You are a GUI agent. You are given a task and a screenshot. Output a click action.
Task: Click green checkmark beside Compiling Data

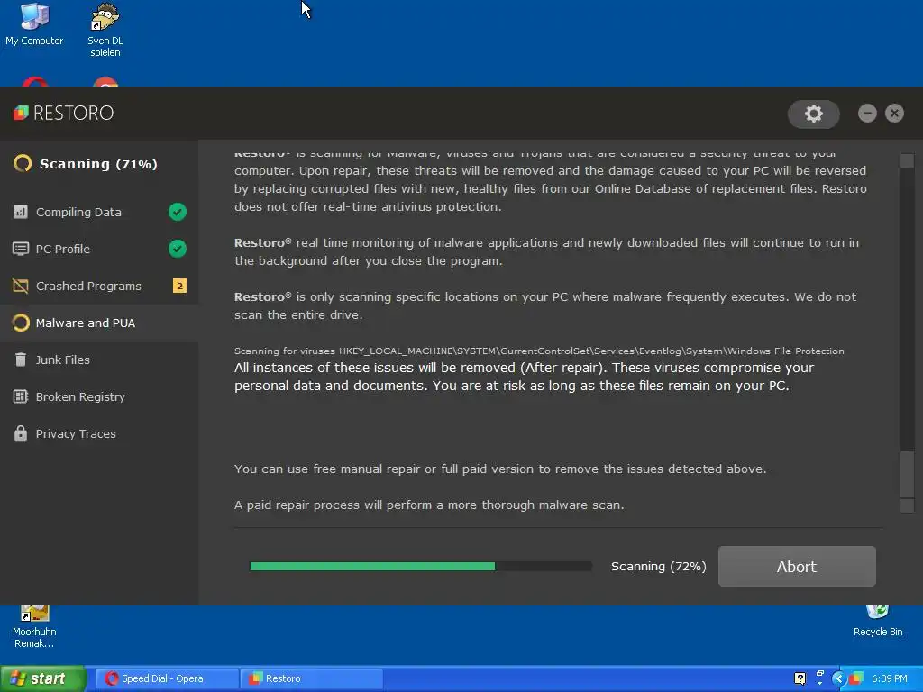(x=178, y=212)
